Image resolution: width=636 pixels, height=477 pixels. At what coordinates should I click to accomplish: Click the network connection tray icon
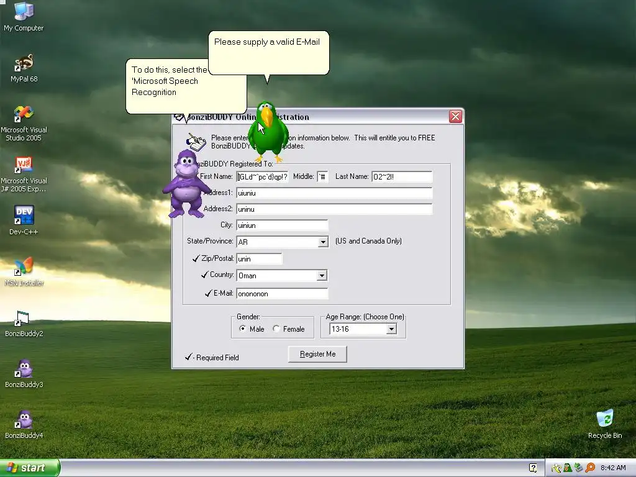point(579,468)
